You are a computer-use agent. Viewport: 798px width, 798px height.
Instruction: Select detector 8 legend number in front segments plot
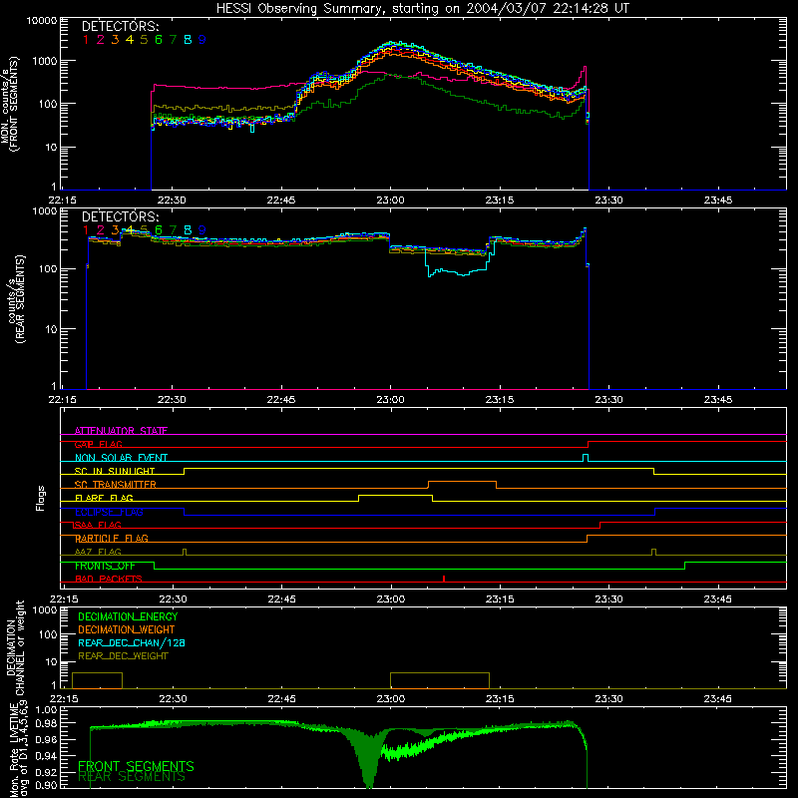pos(188,40)
